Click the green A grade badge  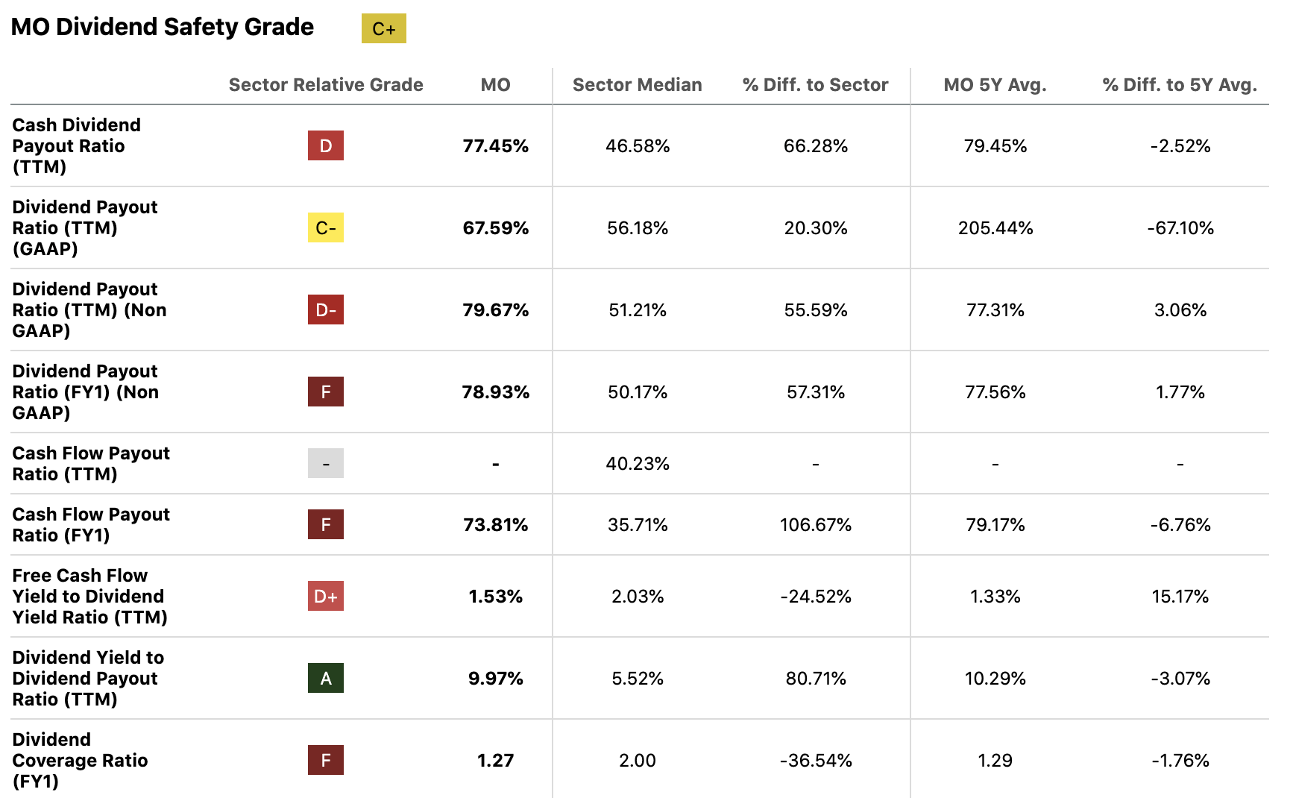point(325,678)
